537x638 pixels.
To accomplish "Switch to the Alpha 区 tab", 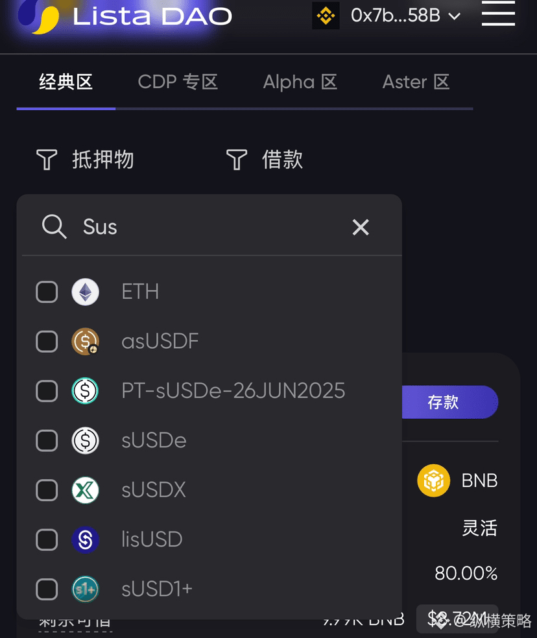I will [300, 82].
